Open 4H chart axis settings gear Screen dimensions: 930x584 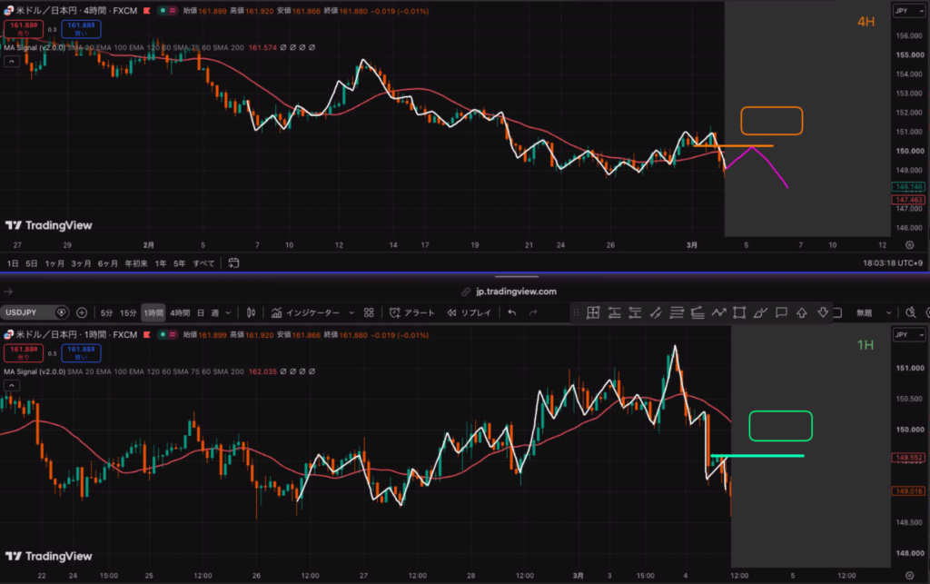click(x=909, y=245)
